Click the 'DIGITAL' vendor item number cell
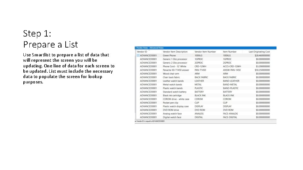Image resolution: width=303 pixels, height=170 pixels. coord(199,117)
